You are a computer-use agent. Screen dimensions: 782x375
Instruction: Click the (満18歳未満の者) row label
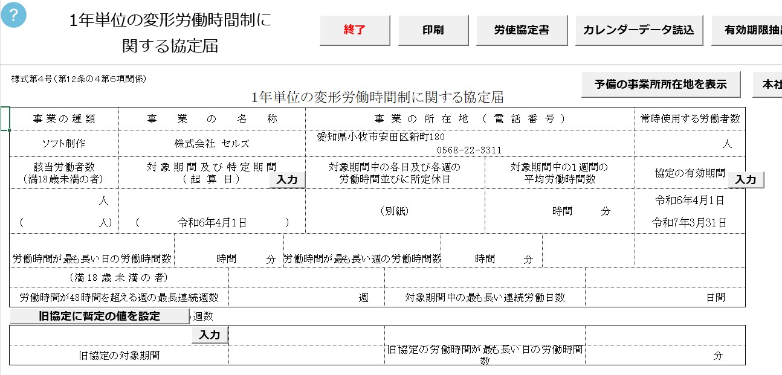pos(118,277)
